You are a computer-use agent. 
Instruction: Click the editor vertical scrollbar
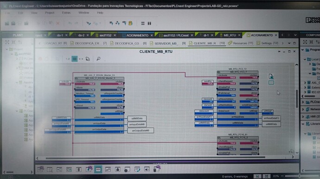(297, 99)
